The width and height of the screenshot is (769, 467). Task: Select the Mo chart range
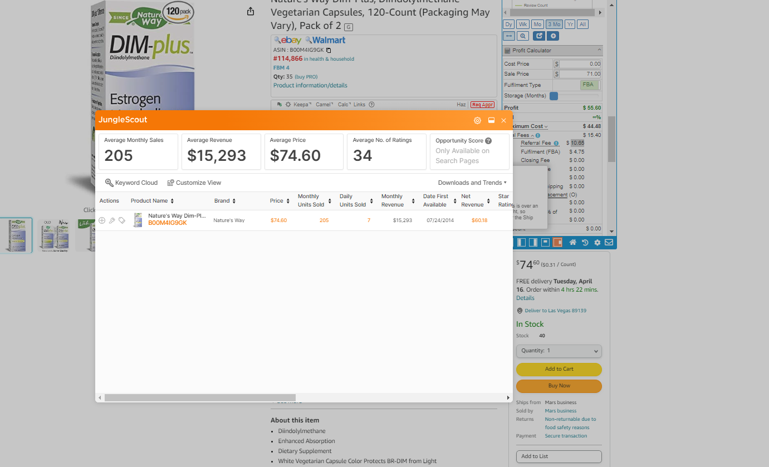[537, 24]
